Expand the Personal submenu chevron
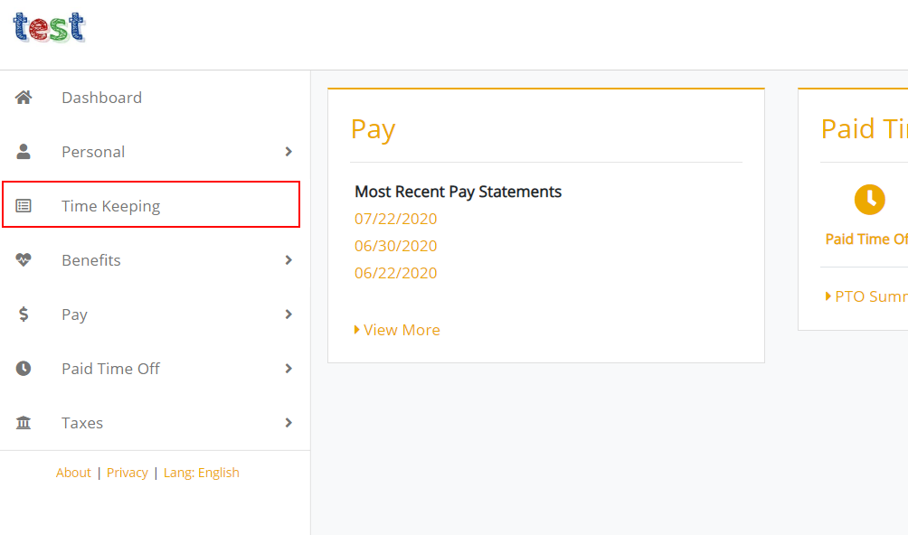The height and width of the screenshot is (535, 908). (x=288, y=152)
